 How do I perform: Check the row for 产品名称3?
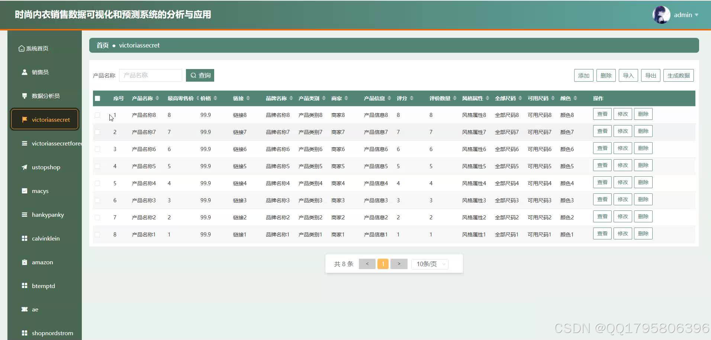[97, 200]
